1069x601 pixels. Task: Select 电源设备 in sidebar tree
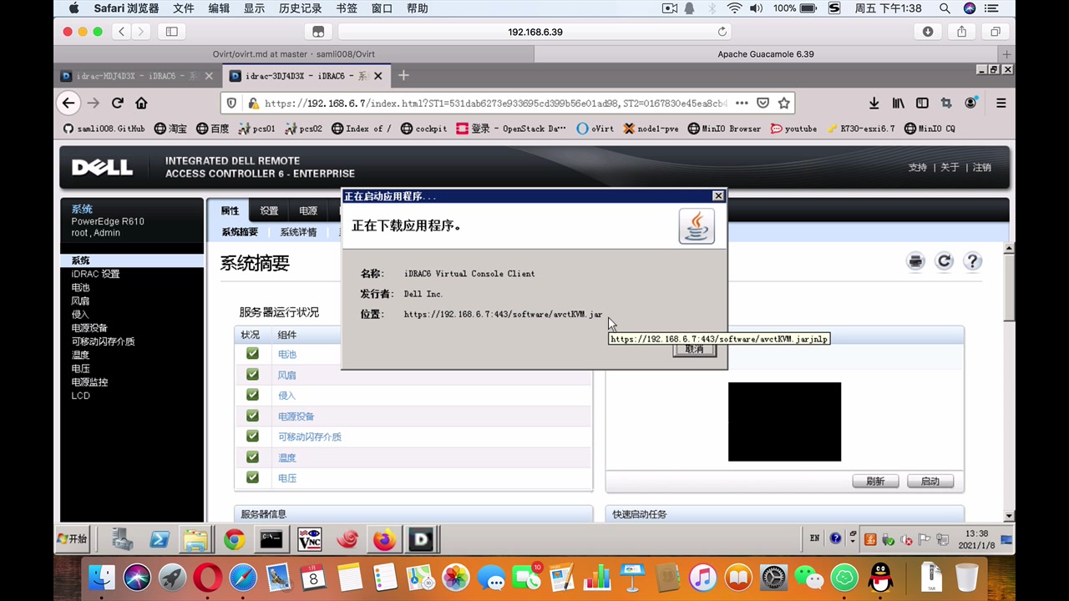(x=89, y=328)
